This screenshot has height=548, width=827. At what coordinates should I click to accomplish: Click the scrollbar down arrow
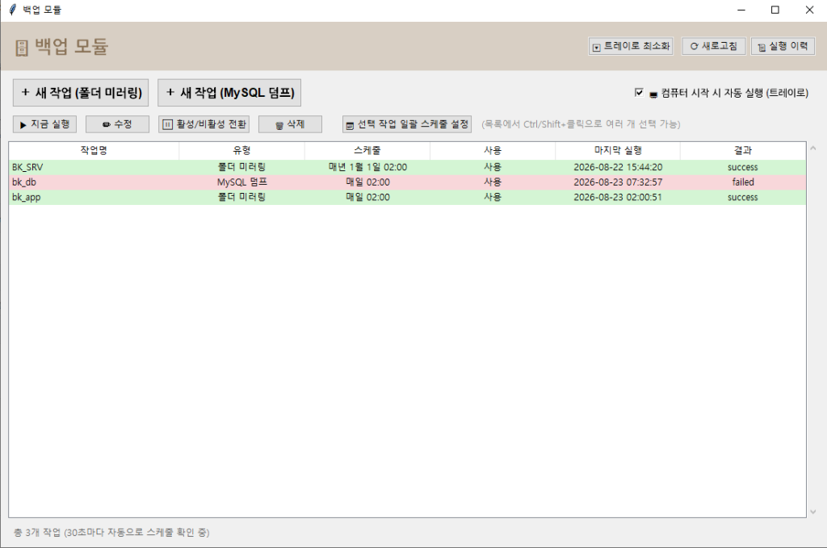pos(812,512)
